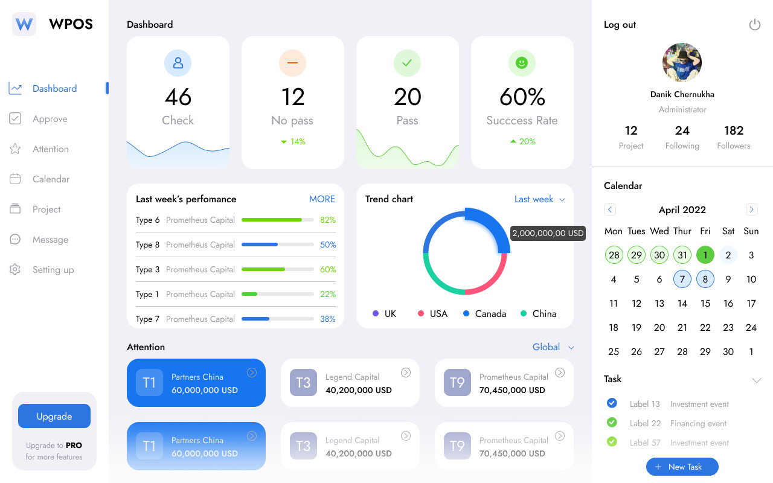The height and width of the screenshot is (483, 773).
Task: Click the Upgrade button
Action: [54, 416]
